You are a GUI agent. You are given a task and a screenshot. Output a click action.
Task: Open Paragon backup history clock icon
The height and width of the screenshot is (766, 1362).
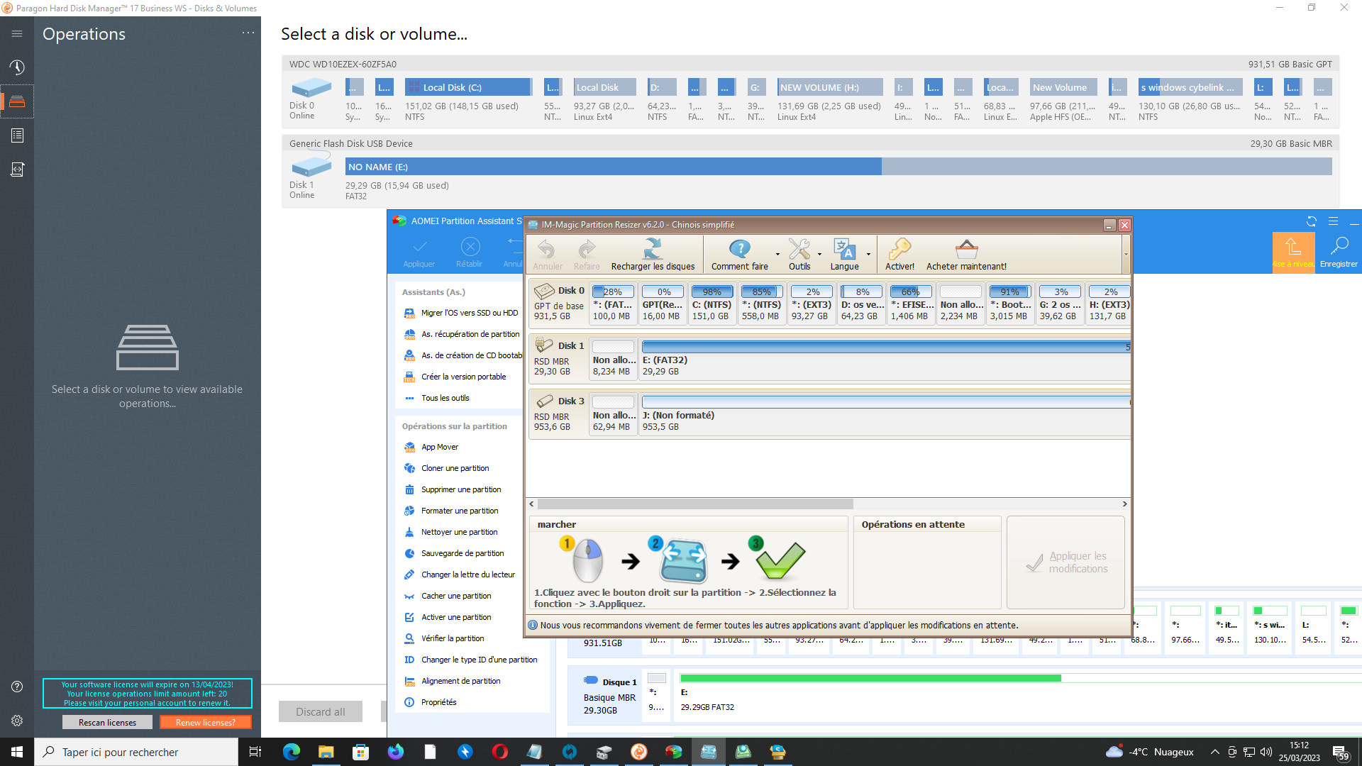pos(17,67)
